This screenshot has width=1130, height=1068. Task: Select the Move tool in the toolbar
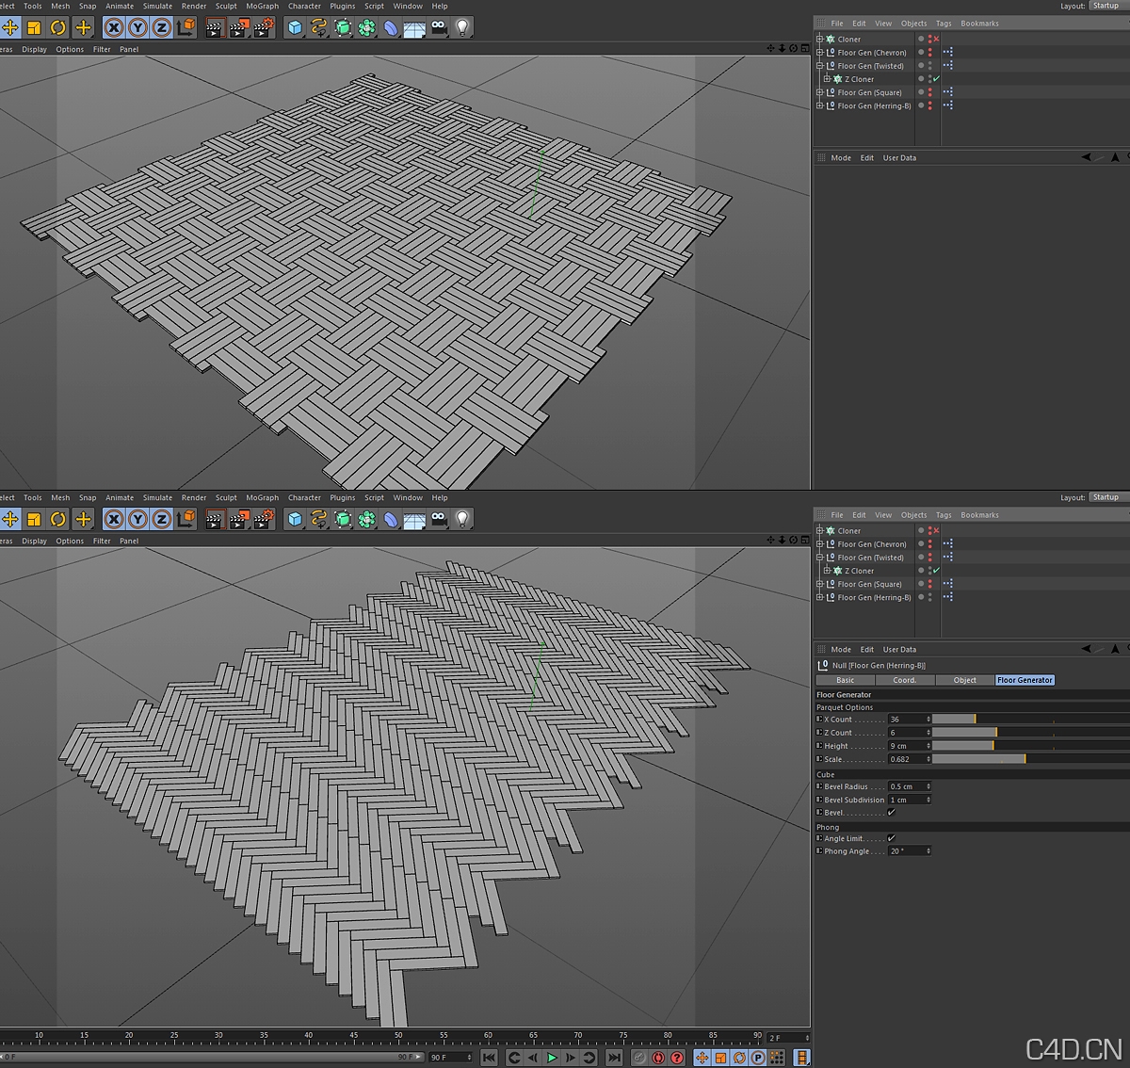(x=11, y=27)
